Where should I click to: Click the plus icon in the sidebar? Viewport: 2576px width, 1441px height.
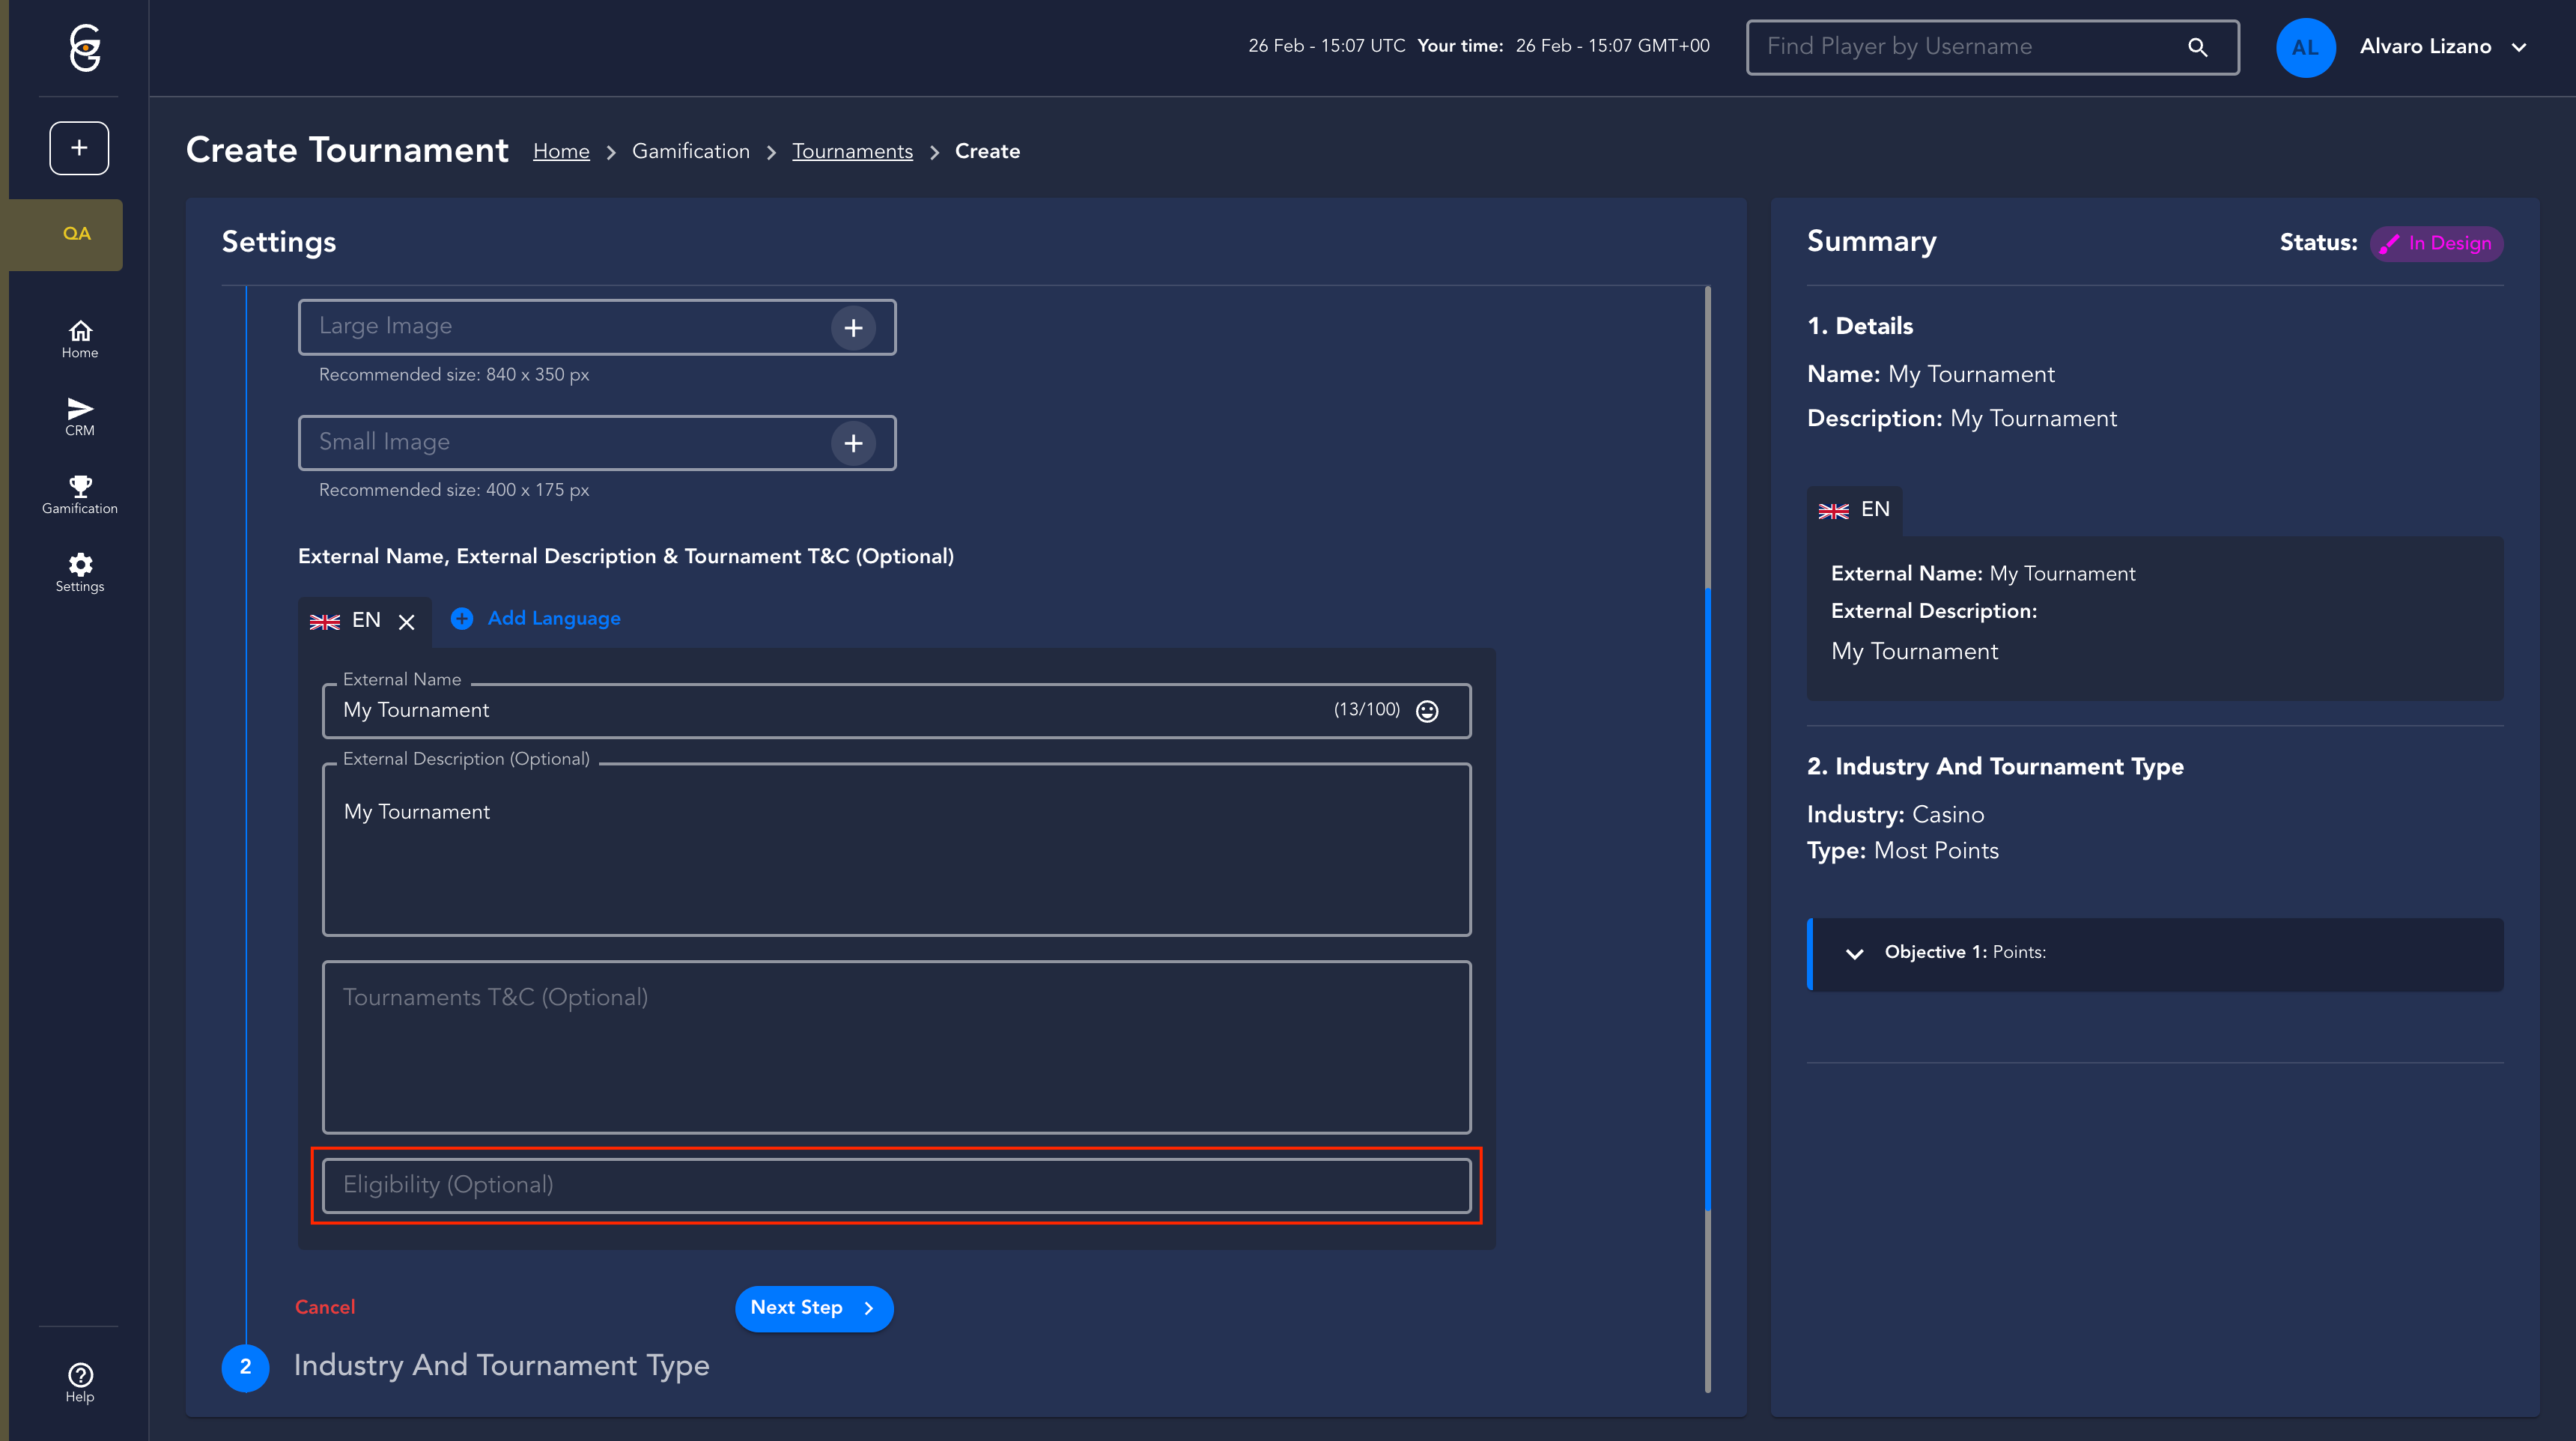pos(79,148)
